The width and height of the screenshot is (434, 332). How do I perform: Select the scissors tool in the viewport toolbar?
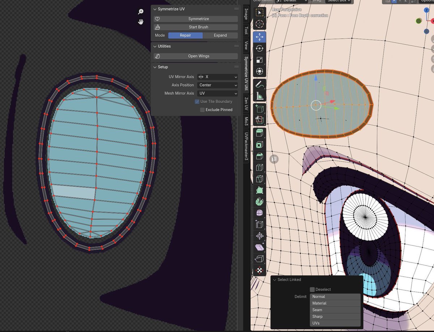click(259, 120)
